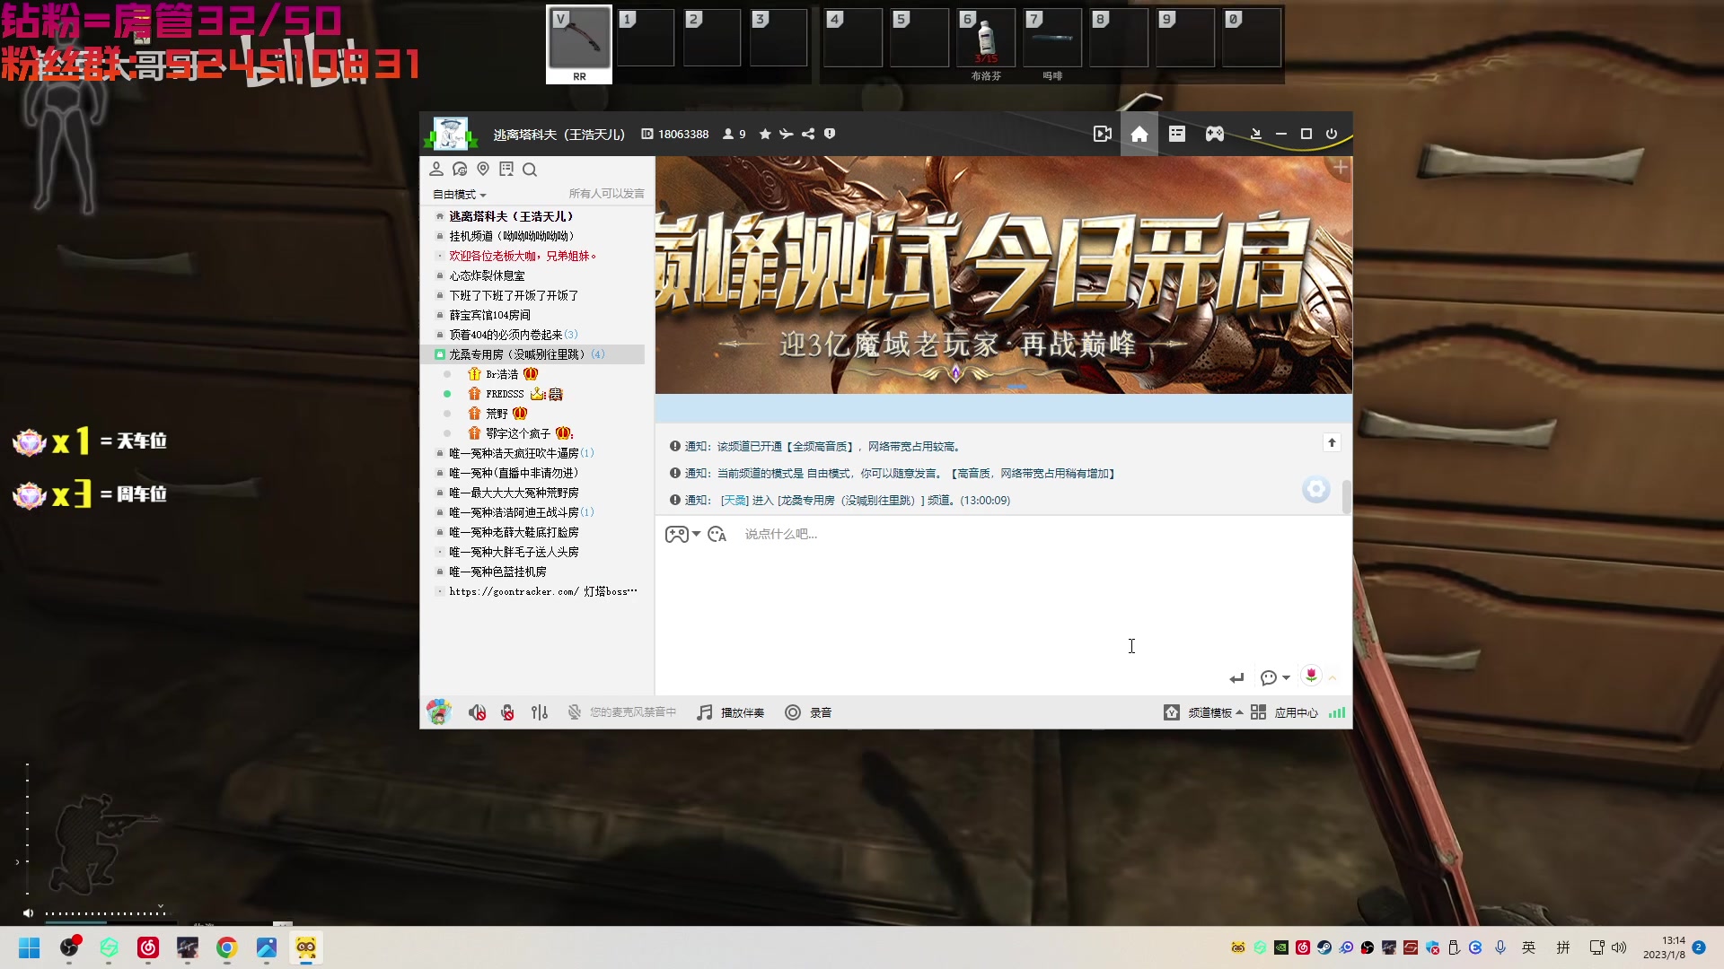Open Google Chrome from taskbar
Image resolution: width=1724 pixels, height=969 pixels.
tap(226, 947)
